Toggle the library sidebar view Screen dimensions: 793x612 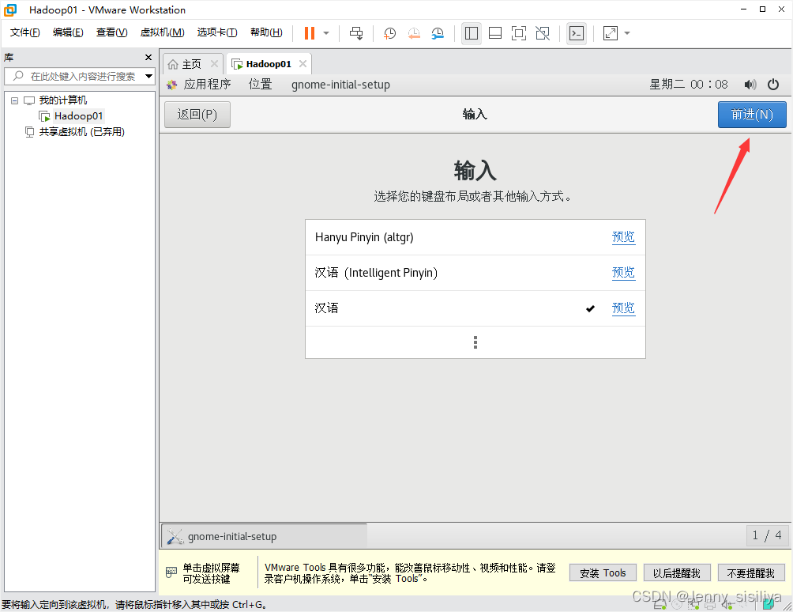pyautogui.click(x=472, y=33)
